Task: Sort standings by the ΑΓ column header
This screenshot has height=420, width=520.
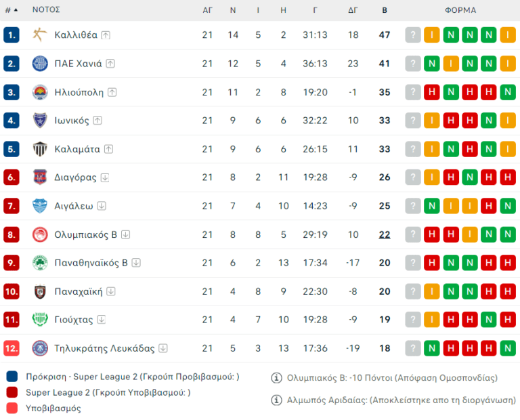Action: point(207,10)
